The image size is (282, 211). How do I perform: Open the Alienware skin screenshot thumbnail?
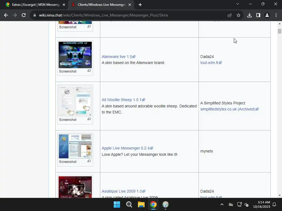[75, 55]
